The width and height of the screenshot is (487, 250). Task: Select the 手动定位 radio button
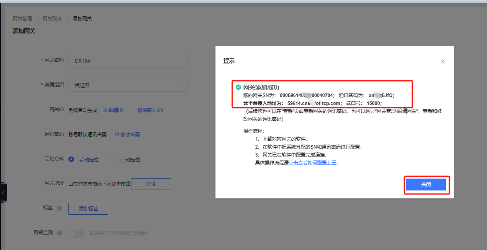[x=71, y=159]
